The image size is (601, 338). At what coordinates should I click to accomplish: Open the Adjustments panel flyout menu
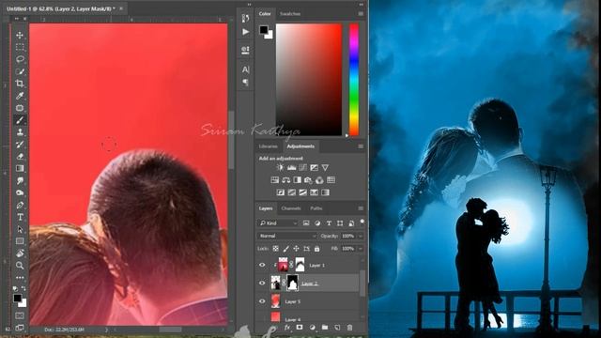[361, 146]
